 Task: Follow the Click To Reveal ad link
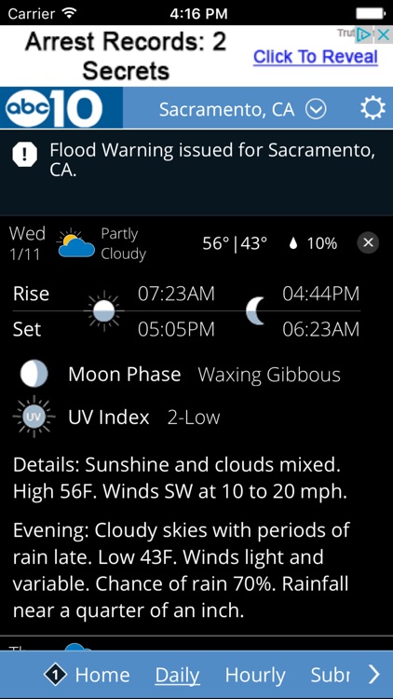coord(316,57)
